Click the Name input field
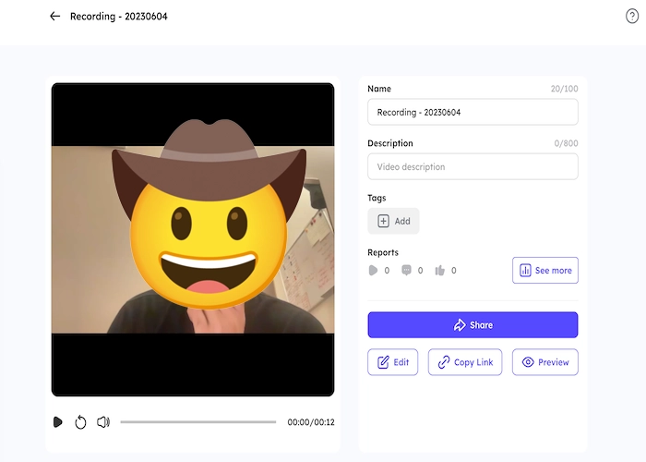 (x=473, y=112)
